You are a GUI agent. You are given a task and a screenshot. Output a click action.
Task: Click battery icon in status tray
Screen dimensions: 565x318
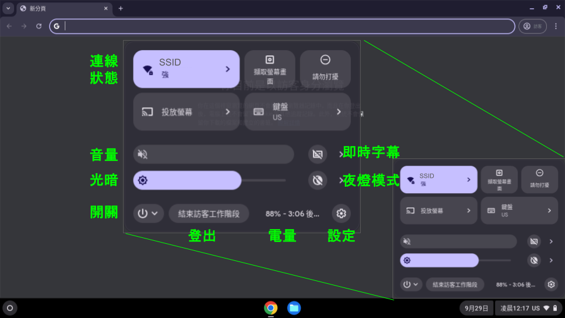555,308
